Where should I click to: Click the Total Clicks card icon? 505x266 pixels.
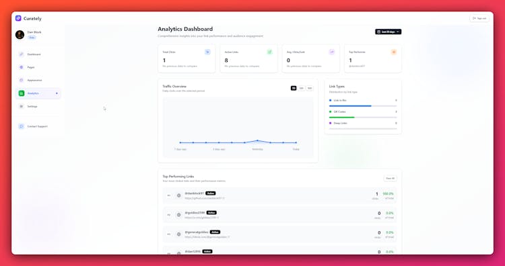coord(207,52)
